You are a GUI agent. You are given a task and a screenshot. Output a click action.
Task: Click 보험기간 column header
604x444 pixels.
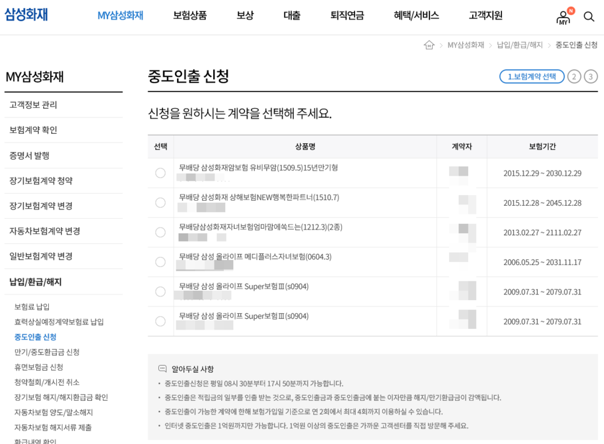coord(542,146)
